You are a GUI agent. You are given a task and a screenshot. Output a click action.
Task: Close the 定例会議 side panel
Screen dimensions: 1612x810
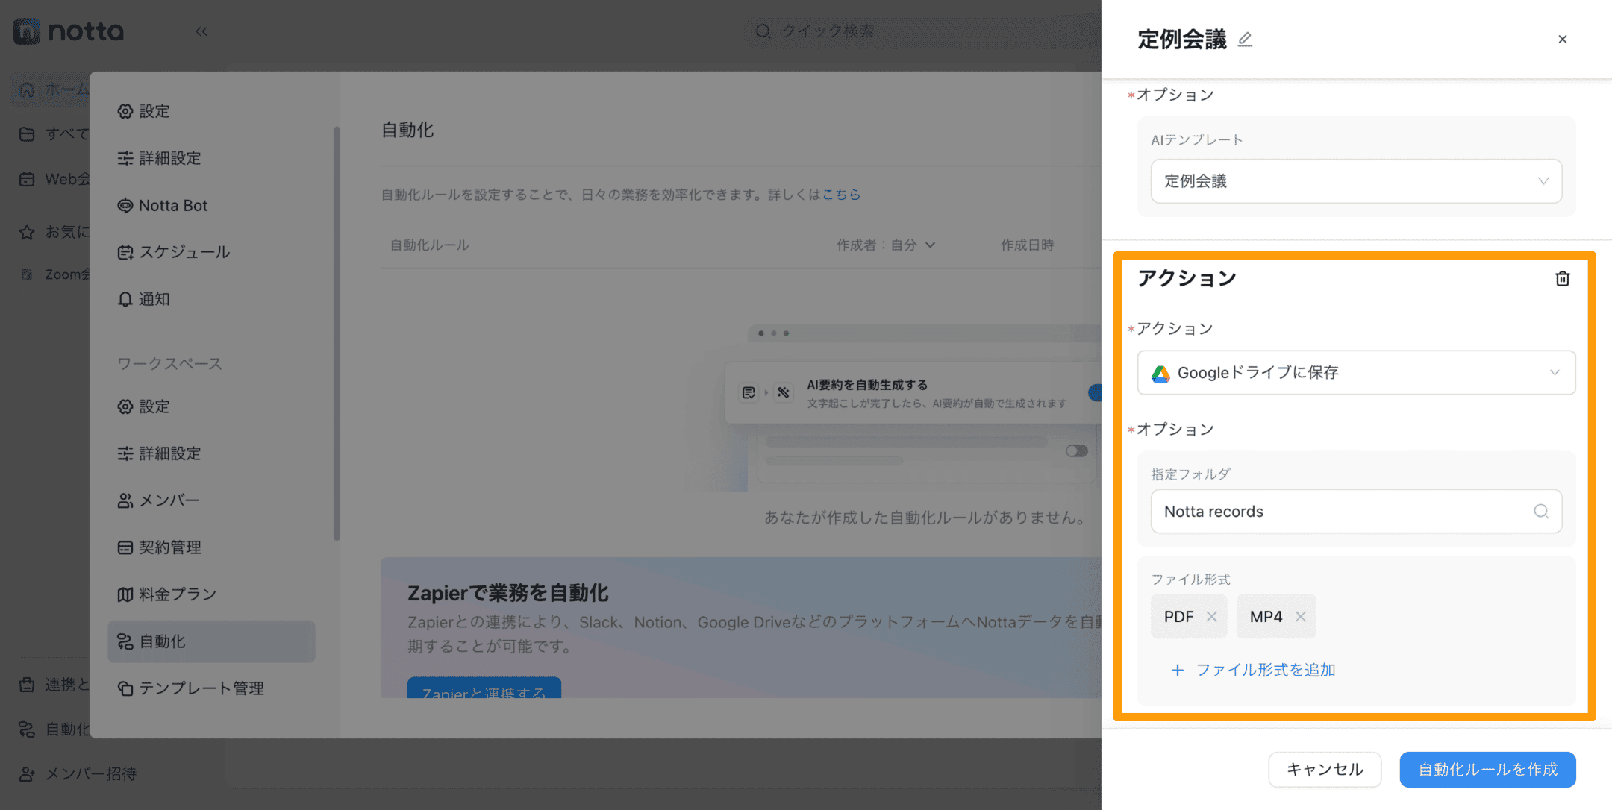(x=1563, y=40)
